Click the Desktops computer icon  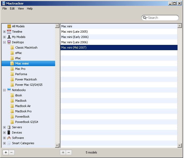coord(9,42)
